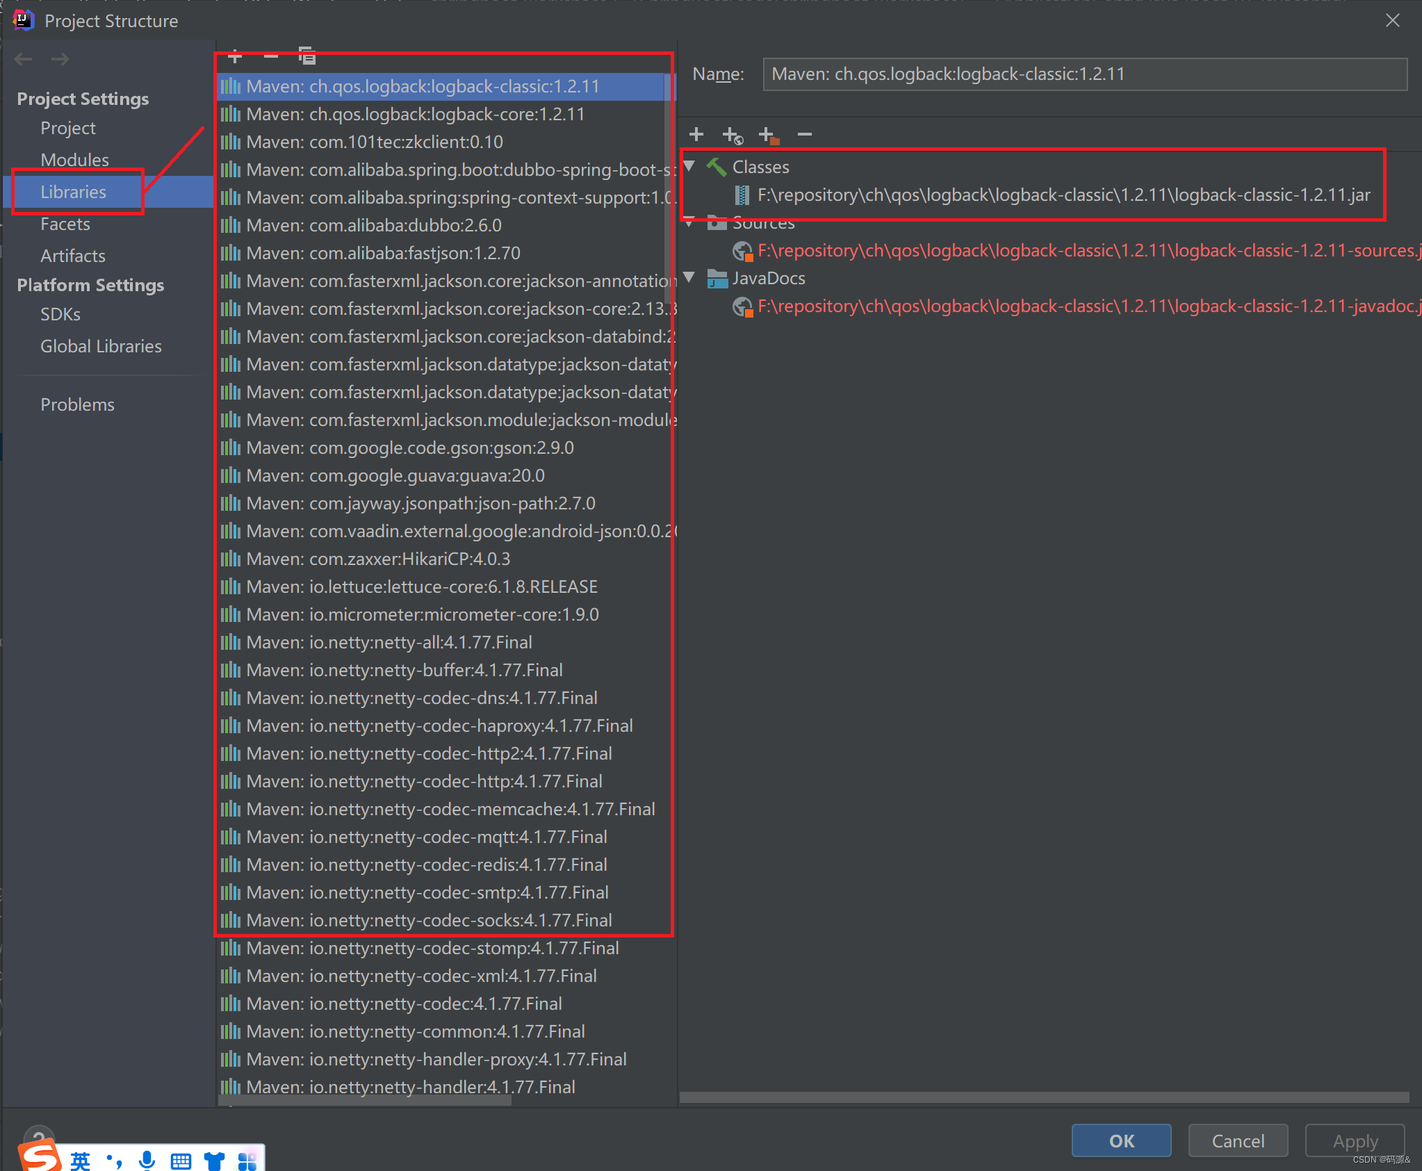Collapse the Classes tree node
1422x1171 pixels.
pyautogui.click(x=689, y=166)
